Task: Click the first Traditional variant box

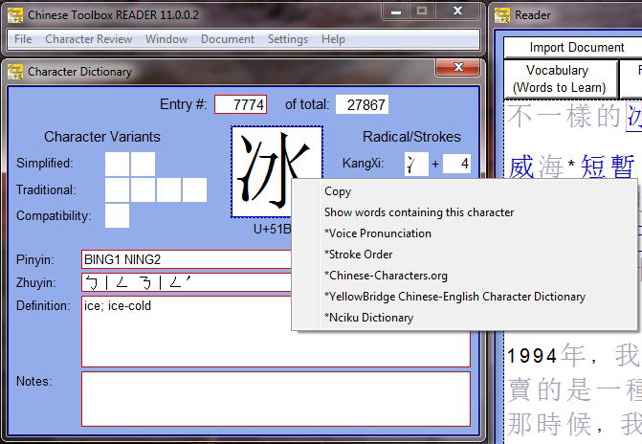Action: 117,189
